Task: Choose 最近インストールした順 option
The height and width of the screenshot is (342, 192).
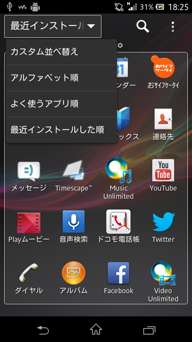Action: 61,130
